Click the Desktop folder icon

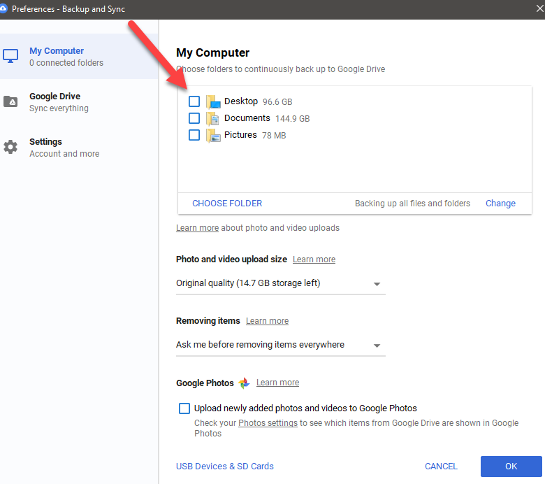(x=213, y=101)
